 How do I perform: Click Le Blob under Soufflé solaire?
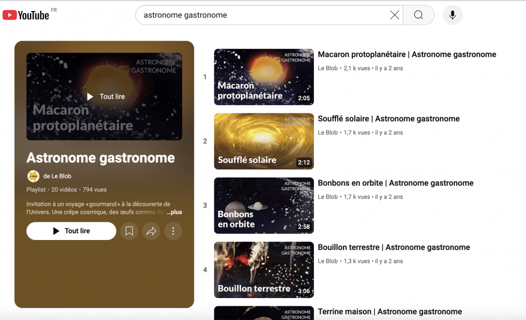click(328, 133)
